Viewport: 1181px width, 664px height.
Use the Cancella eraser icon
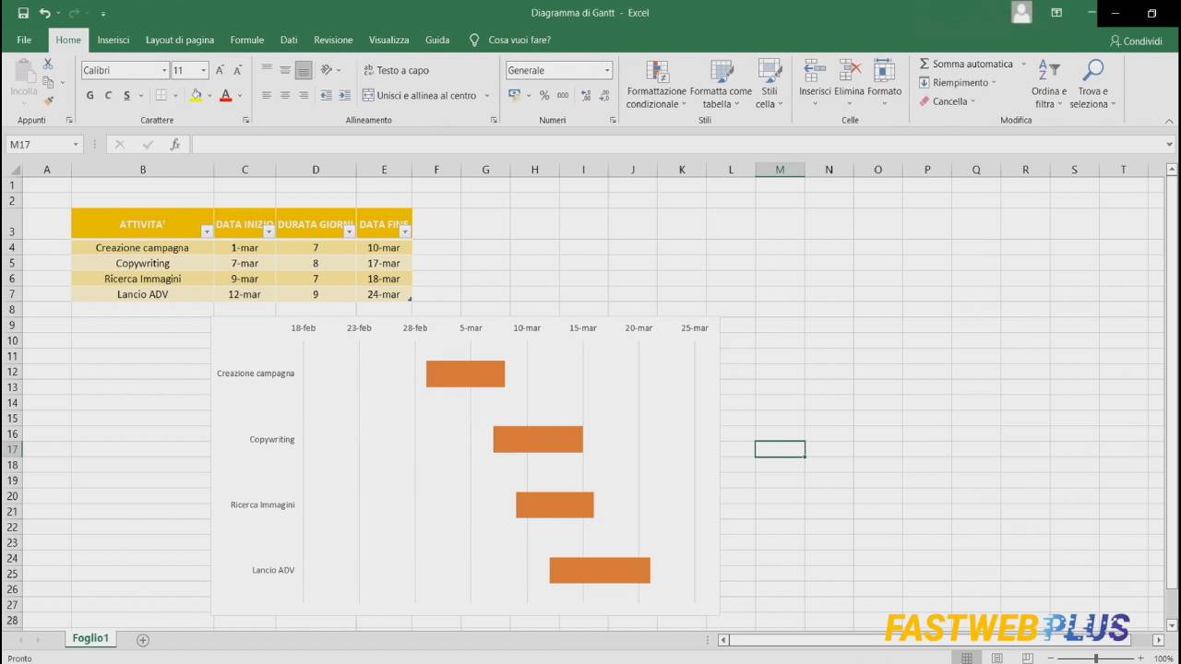click(925, 101)
